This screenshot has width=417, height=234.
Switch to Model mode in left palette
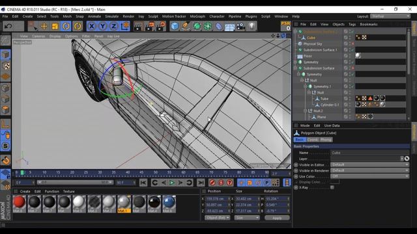pos(6,55)
